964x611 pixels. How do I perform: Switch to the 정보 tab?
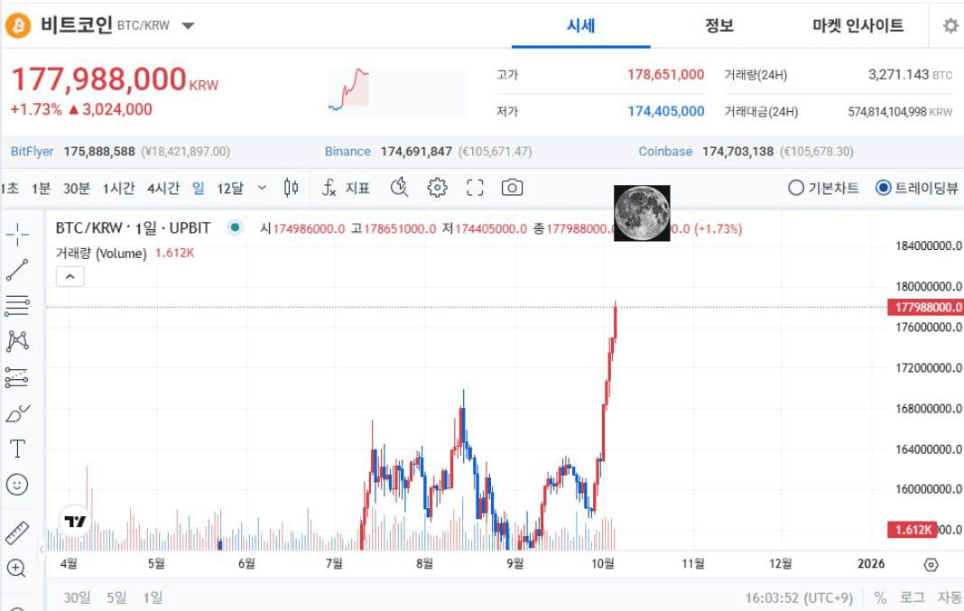719,26
